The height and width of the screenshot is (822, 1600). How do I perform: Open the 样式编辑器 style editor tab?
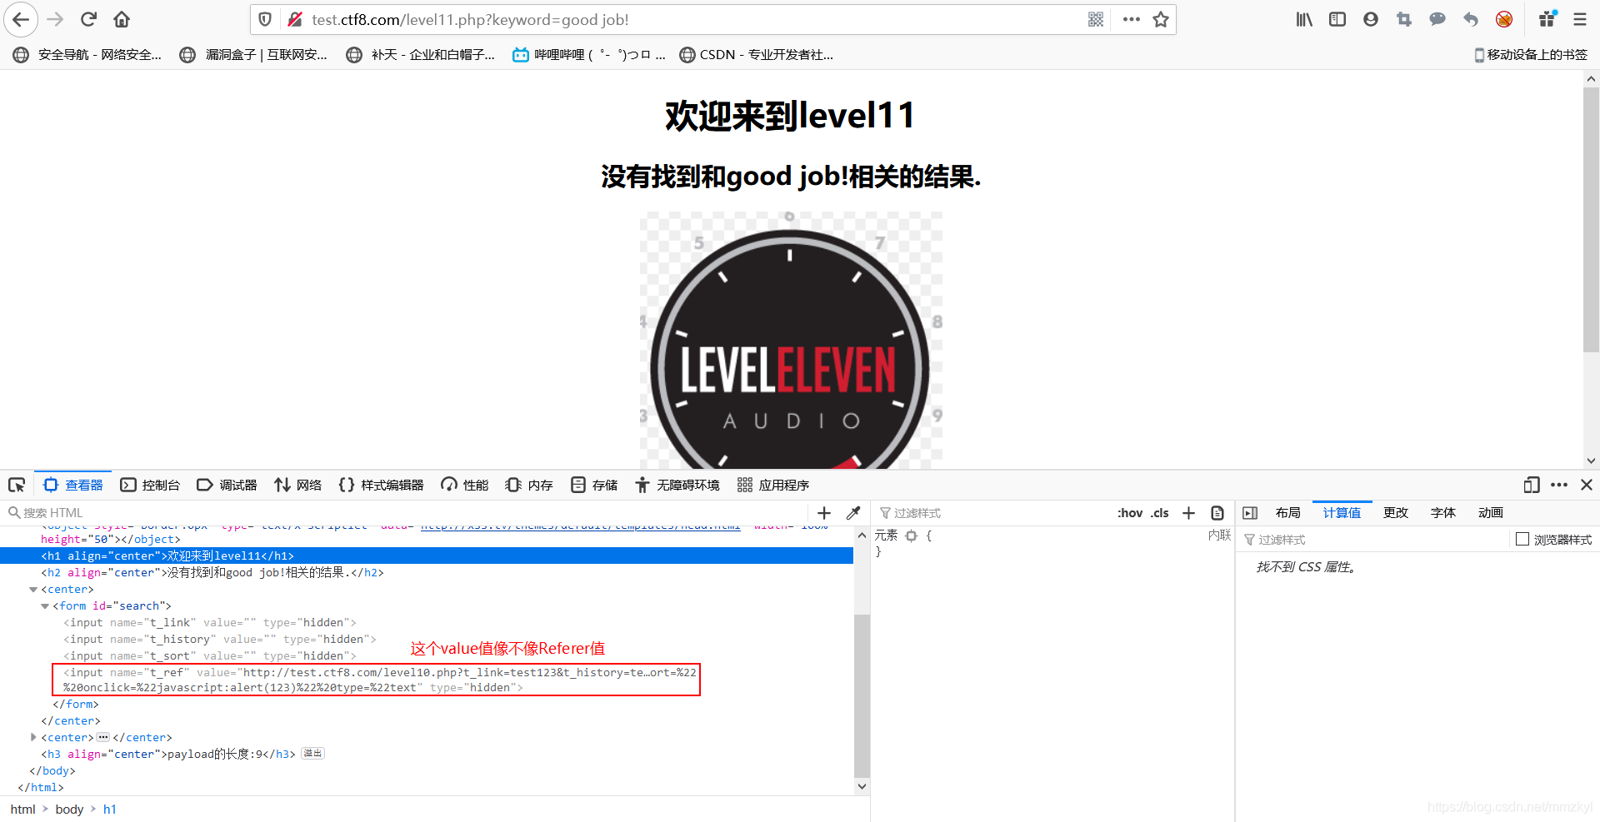click(x=381, y=485)
